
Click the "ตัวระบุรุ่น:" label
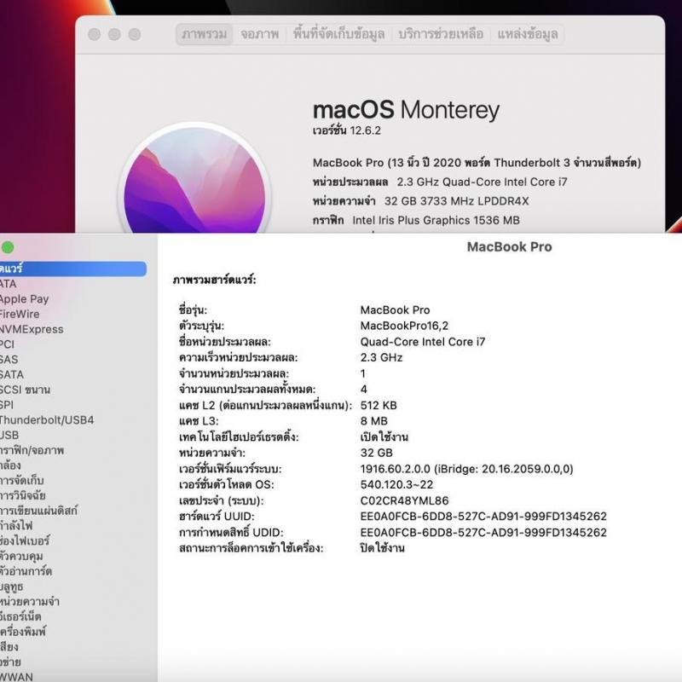(x=201, y=326)
